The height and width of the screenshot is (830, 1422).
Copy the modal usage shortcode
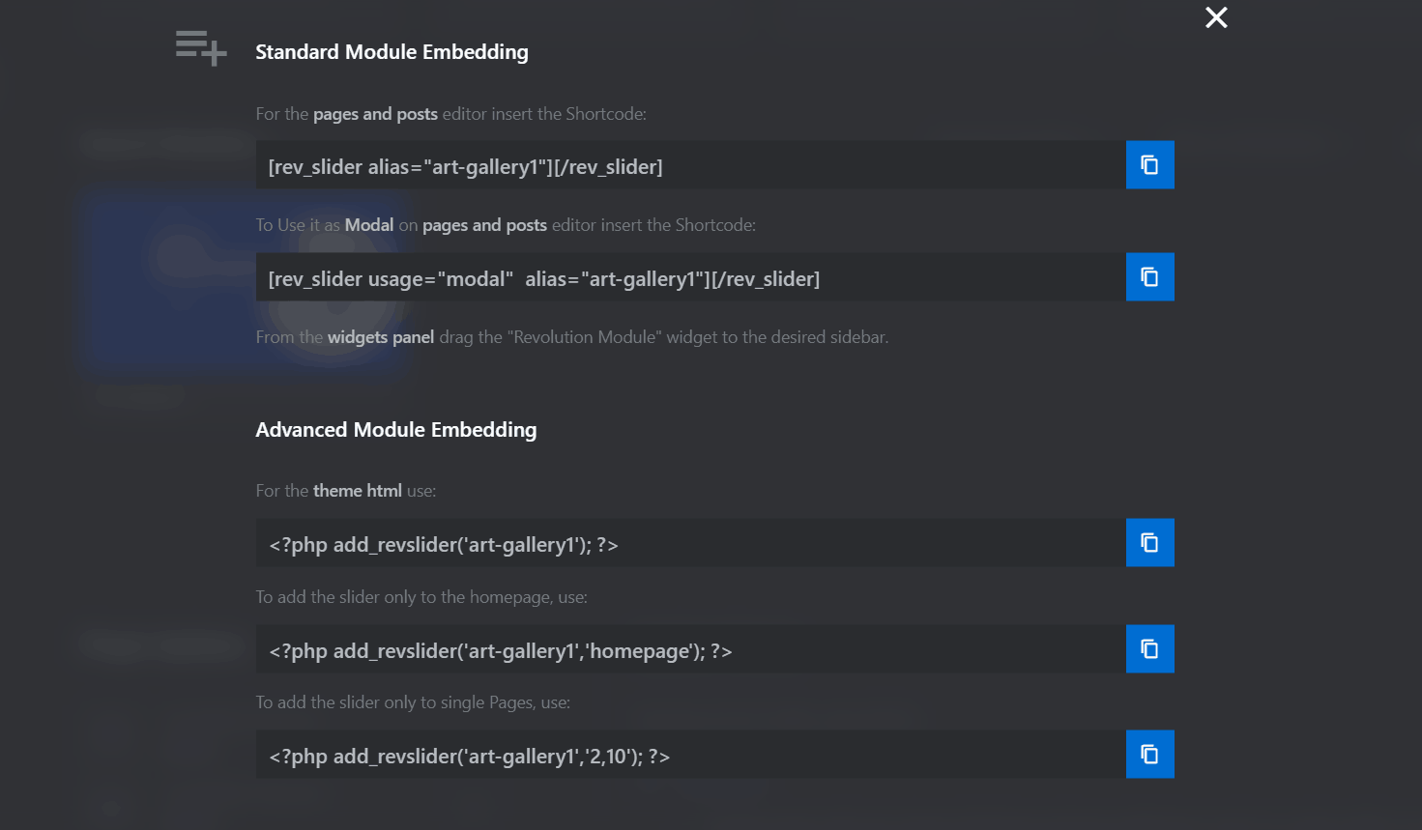pos(1149,276)
